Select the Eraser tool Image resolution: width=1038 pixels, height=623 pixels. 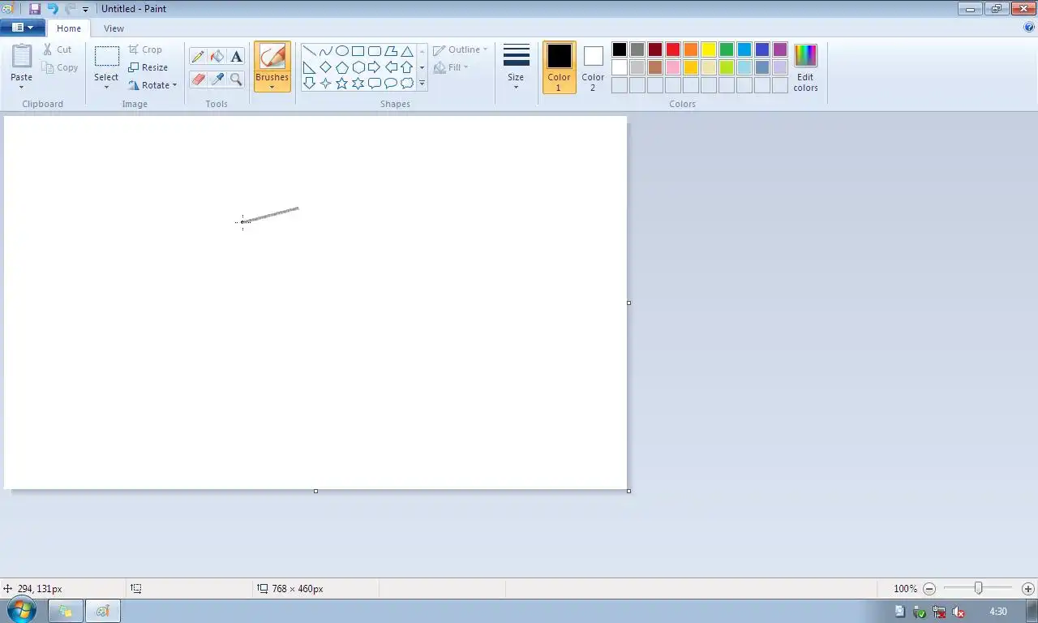198,79
